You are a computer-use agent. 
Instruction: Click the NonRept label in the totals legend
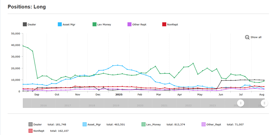[x=39, y=131]
